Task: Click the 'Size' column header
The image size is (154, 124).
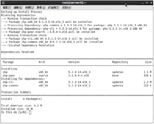Action: click(148, 62)
